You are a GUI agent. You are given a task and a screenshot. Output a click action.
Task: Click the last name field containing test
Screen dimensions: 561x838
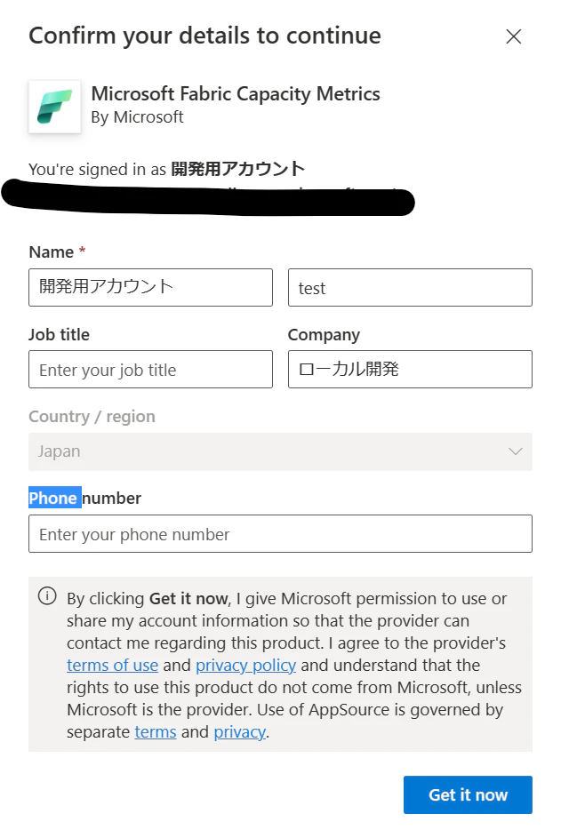click(410, 288)
